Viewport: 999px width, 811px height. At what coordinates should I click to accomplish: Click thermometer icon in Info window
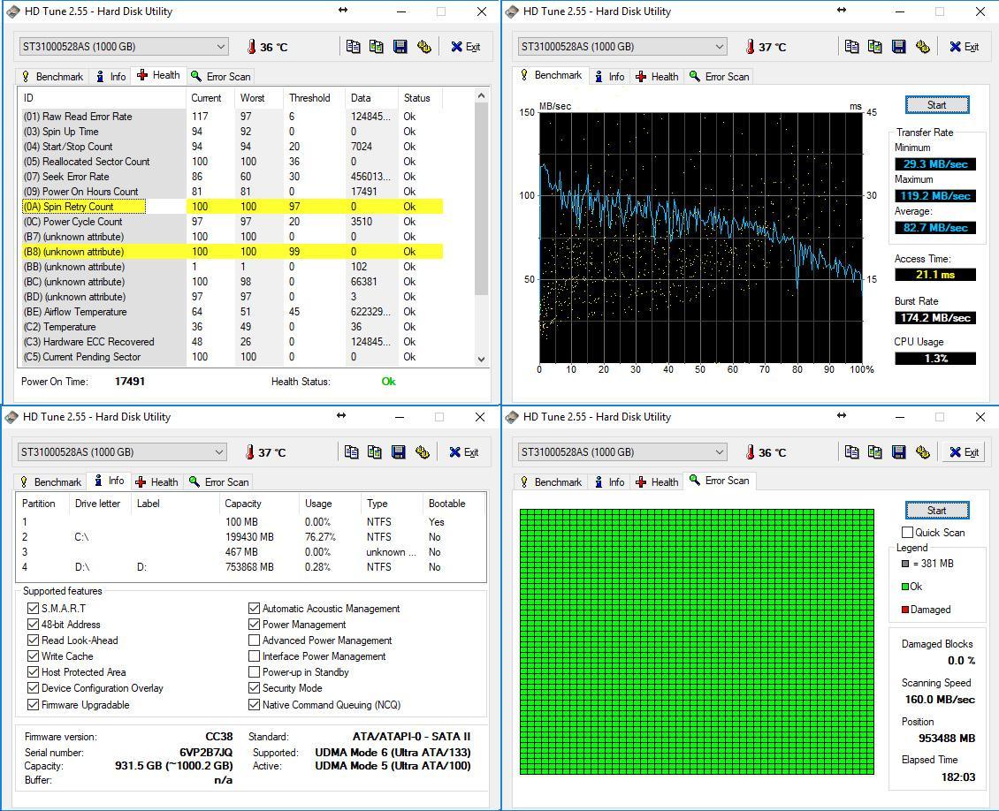(x=249, y=452)
